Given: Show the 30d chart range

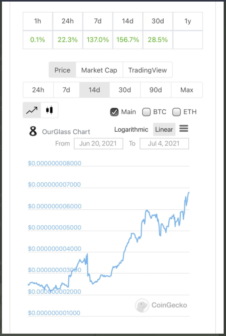Looking at the screenshot, I should coord(125,90).
